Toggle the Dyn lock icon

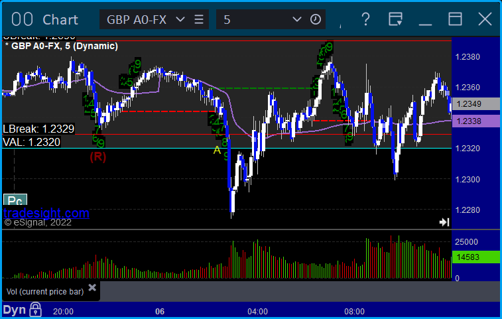[x=35, y=310]
